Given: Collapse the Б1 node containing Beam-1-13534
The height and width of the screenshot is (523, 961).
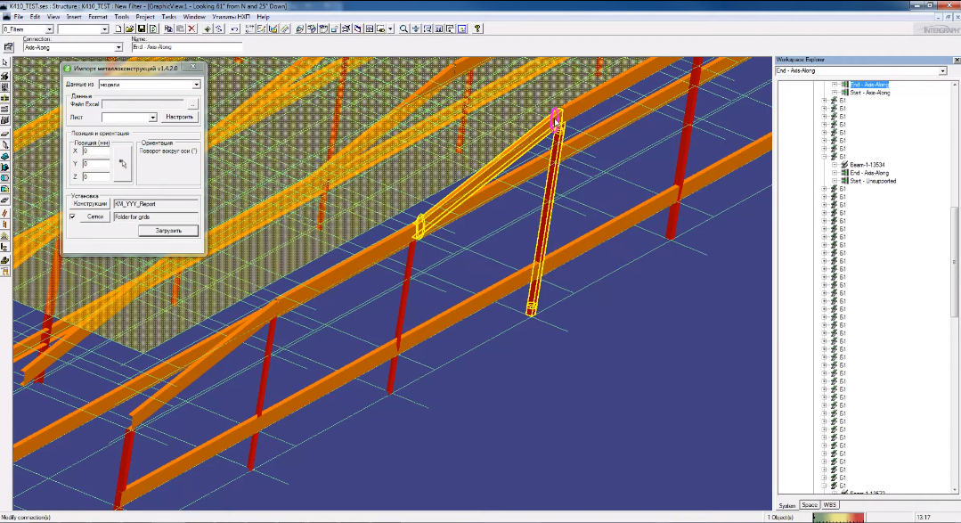Looking at the screenshot, I should click(x=825, y=156).
